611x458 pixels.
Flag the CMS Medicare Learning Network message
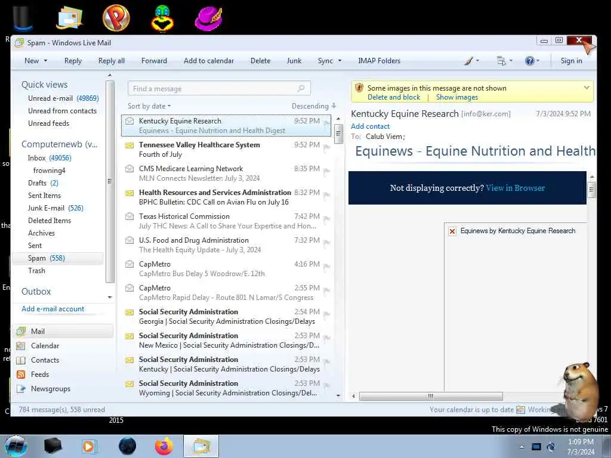pyautogui.click(x=326, y=171)
